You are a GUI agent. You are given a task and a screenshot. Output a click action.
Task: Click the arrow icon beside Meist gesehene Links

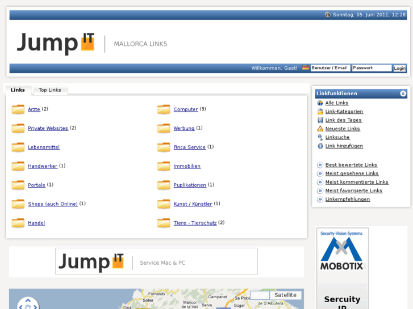pyautogui.click(x=320, y=173)
